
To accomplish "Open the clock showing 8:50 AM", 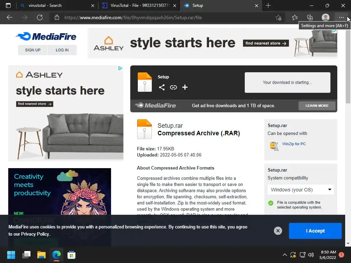I will coord(328,255).
